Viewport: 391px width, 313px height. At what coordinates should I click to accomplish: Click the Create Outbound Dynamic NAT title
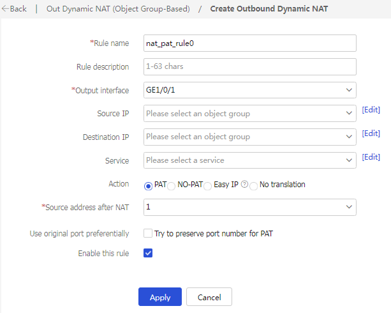(x=269, y=9)
